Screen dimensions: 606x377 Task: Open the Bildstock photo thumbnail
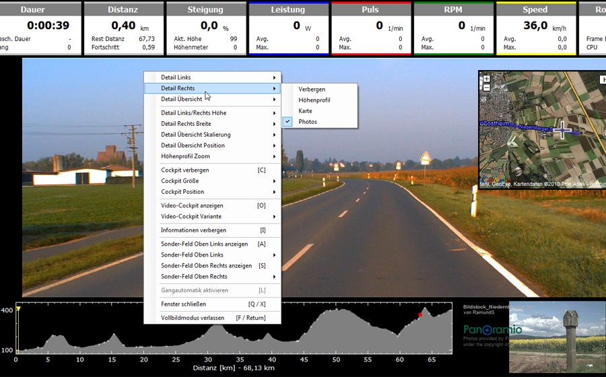557,337
